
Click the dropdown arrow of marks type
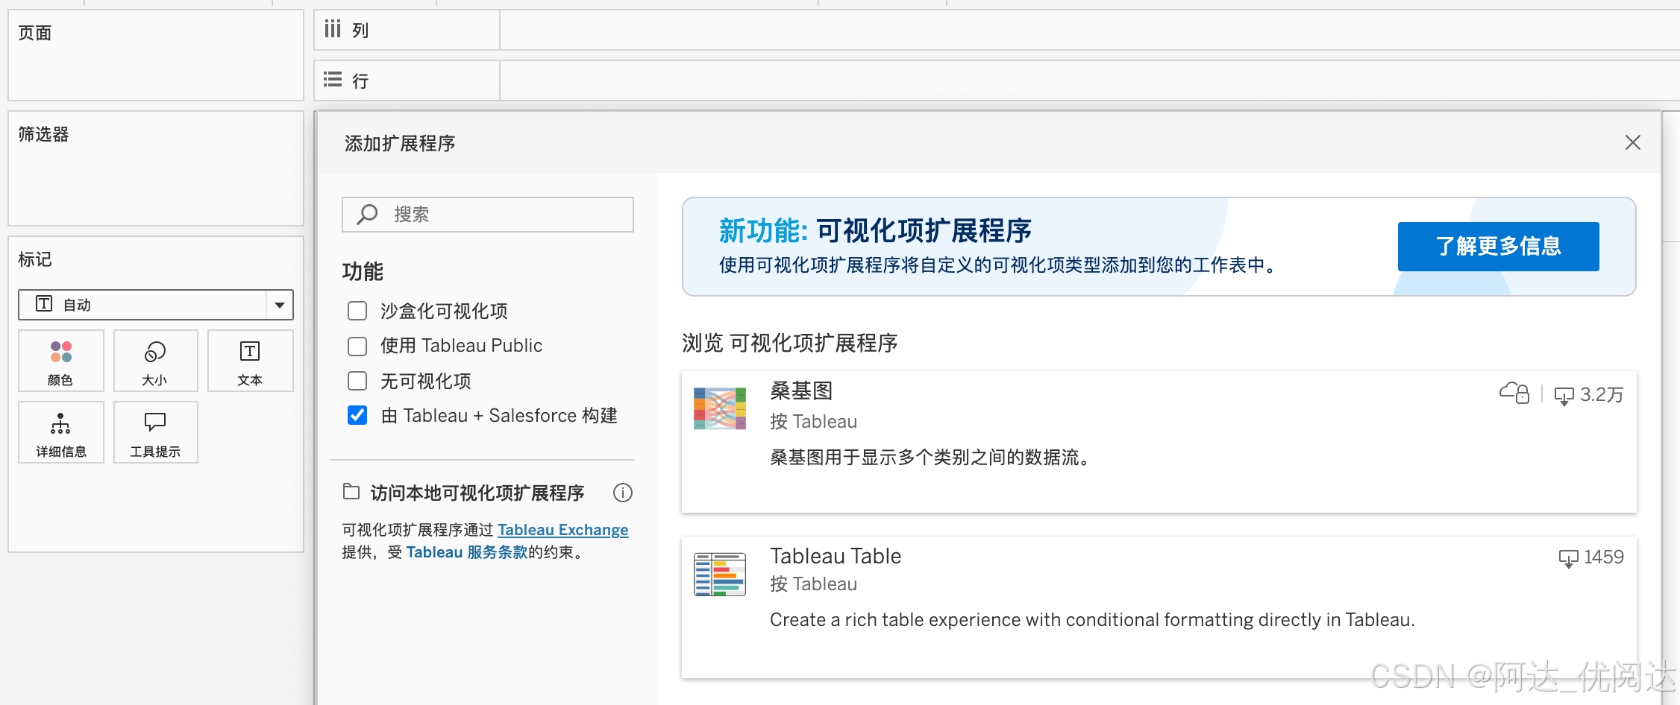point(280,305)
